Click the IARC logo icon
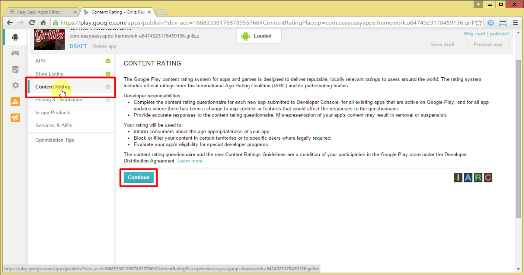This screenshot has width=524, height=275. pyautogui.click(x=472, y=178)
